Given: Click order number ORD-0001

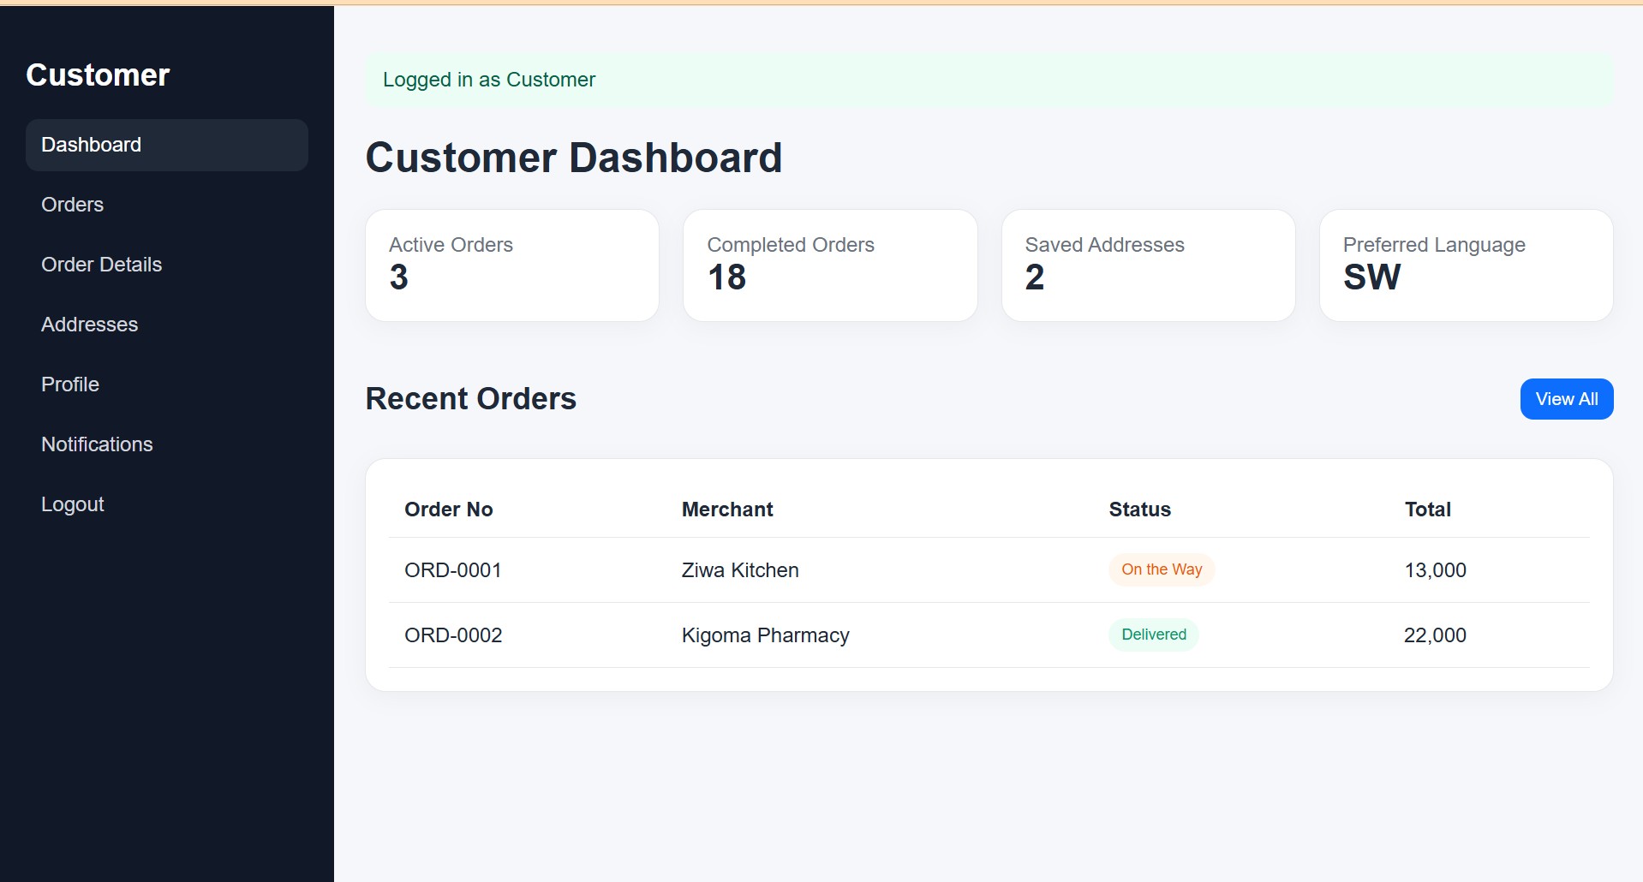Looking at the screenshot, I should pos(453,570).
